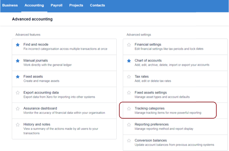Star the Assurance dashboard item
This screenshot has height=151, width=229.
click(x=18, y=109)
